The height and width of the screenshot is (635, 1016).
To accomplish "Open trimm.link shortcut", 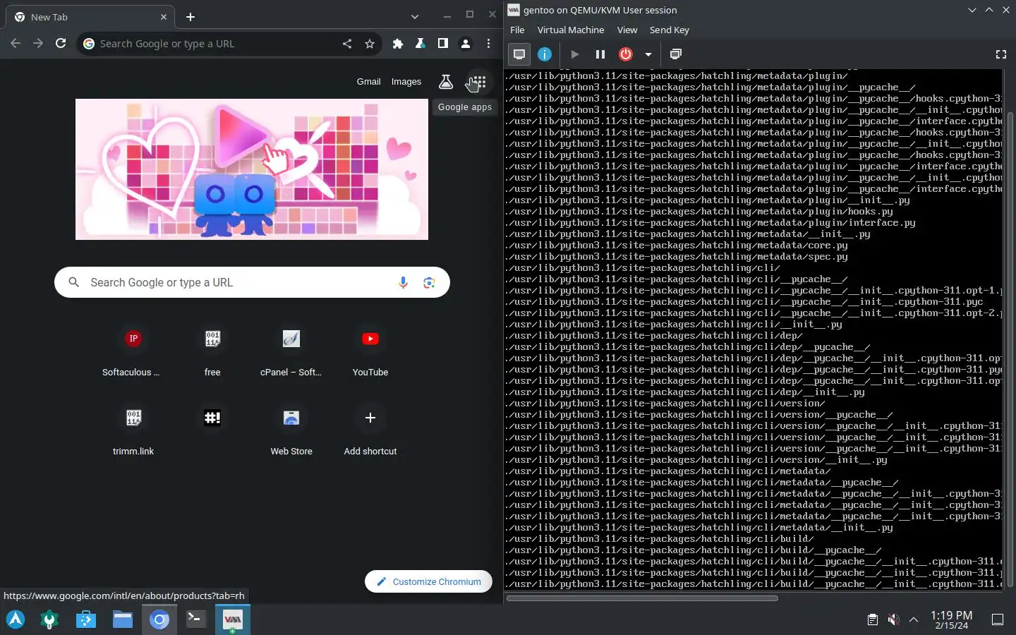I will 133,430.
